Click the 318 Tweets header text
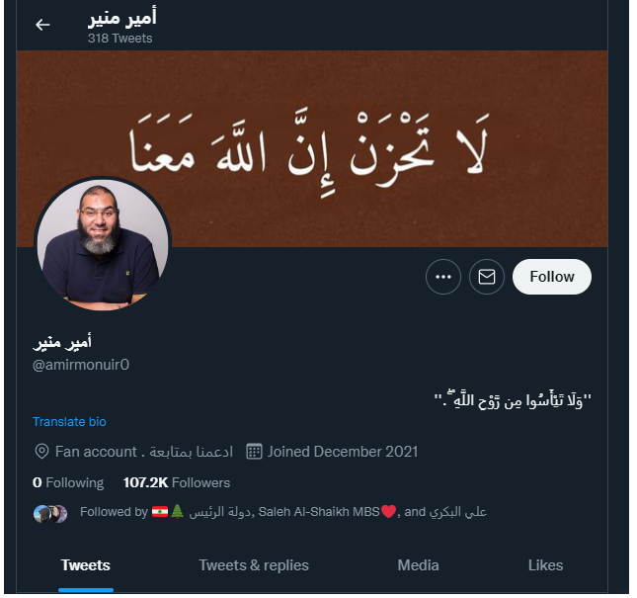The image size is (637, 598). 119,39
